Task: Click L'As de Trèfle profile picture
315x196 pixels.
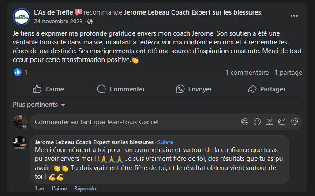Action: tap(22, 17)
